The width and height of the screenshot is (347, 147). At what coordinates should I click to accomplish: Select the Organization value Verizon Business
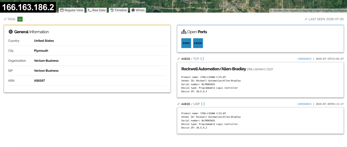(x=46, y=61)
